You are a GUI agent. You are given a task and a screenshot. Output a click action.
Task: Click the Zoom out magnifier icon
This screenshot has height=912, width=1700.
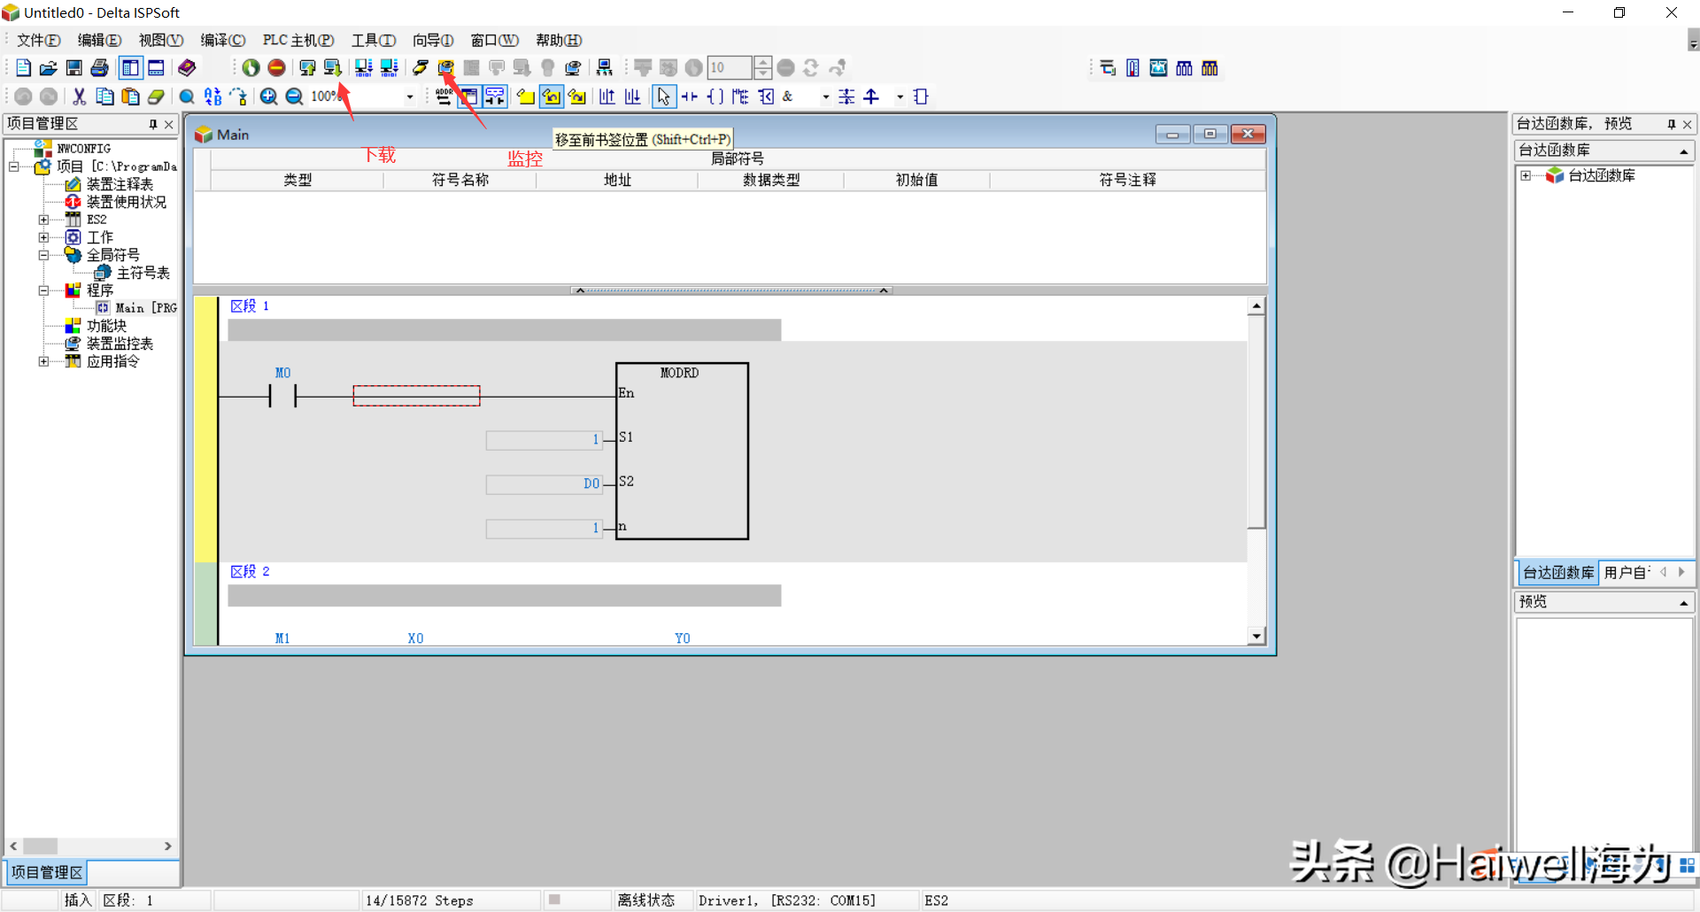(294, 97)
